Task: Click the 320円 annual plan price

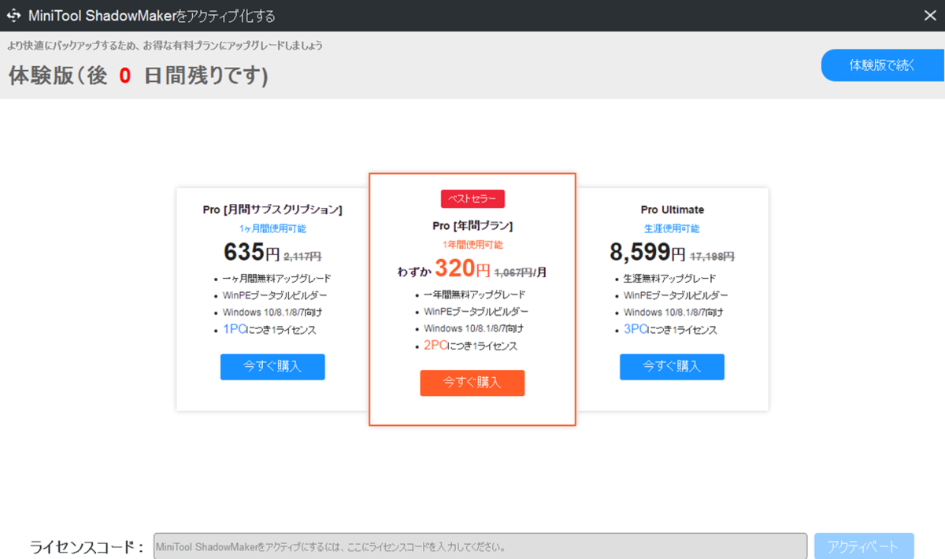Action: pyautogui.click(x=463, y=269)
